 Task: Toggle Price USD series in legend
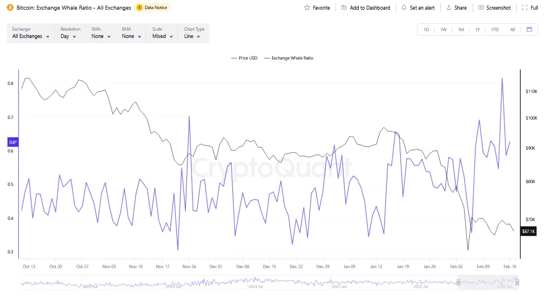(245, 58)
